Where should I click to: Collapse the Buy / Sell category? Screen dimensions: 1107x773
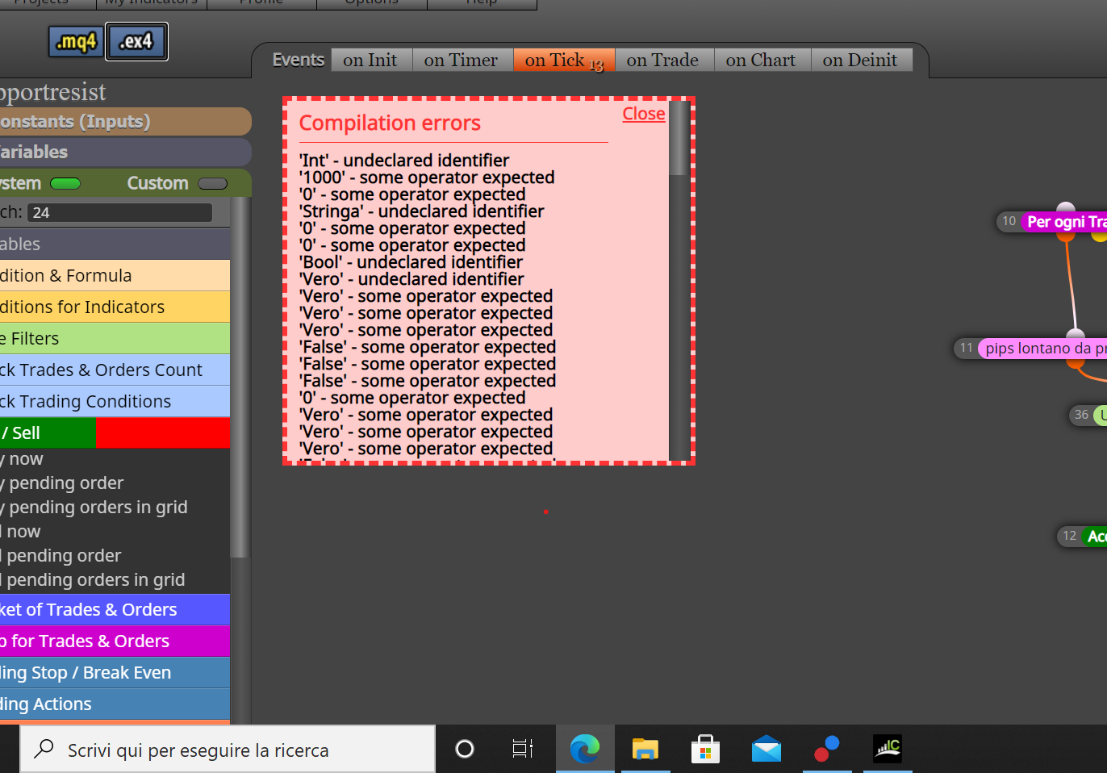pyautogui.click(x=115, y=432)
